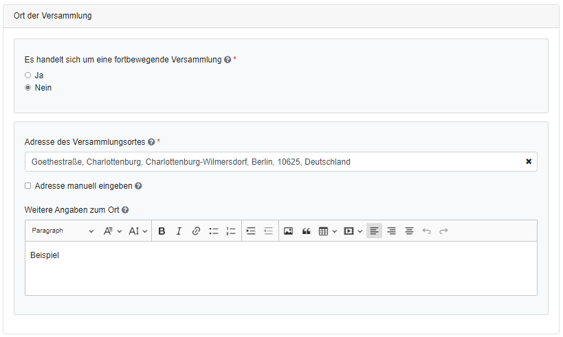Align text to the right
563x337 pixels.
click(391, 231)
